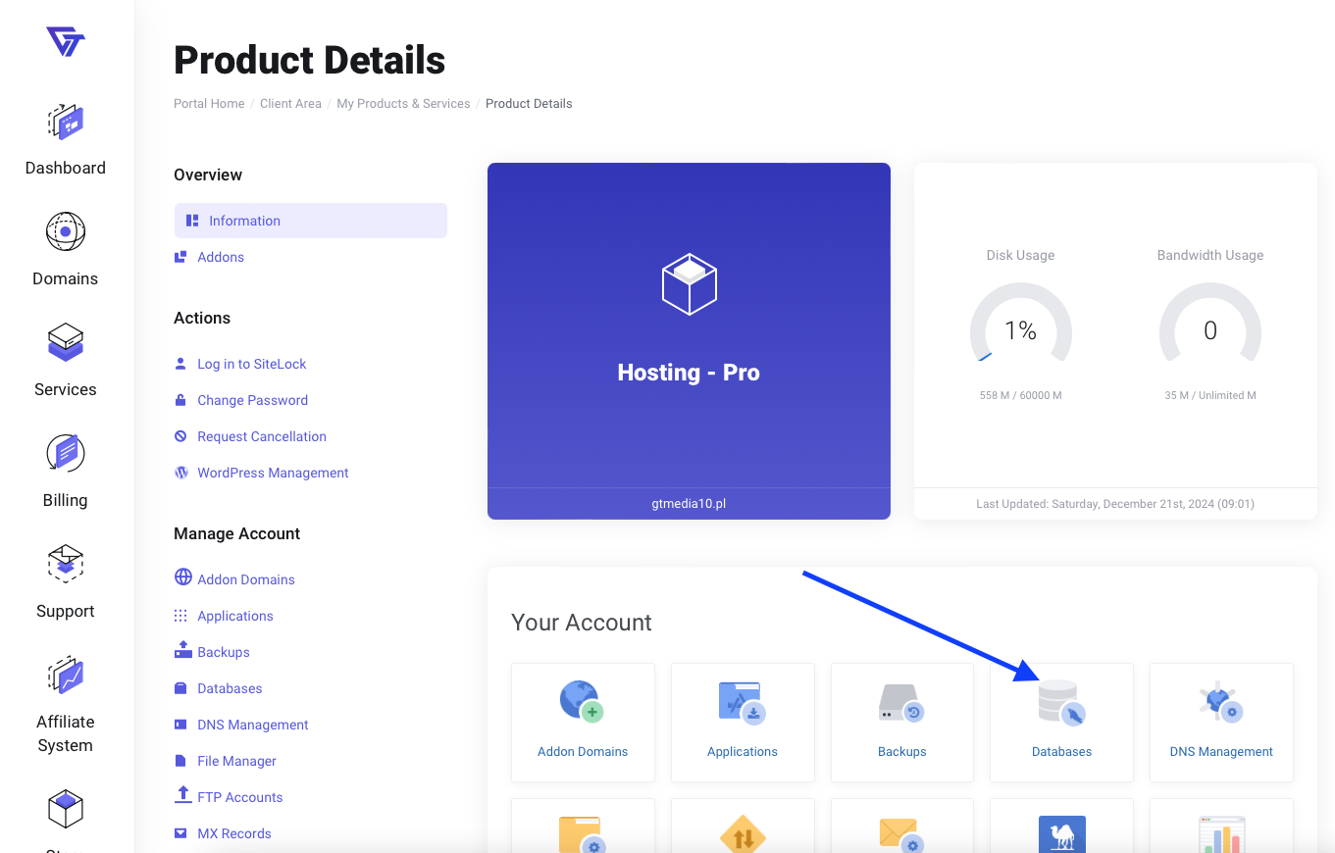Click the Product Details breadcrumb text
The height and width of the screenshot is (853, 1335).
(x=529, y=103)
